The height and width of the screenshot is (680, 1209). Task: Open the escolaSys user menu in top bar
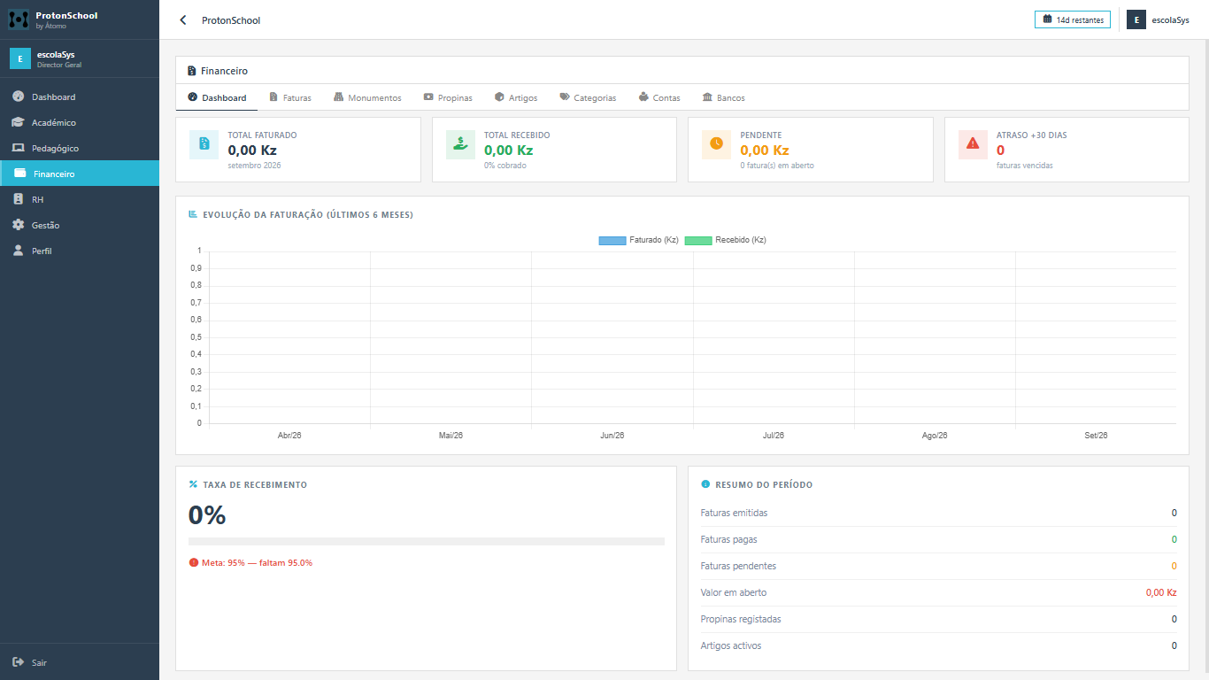1158,19
